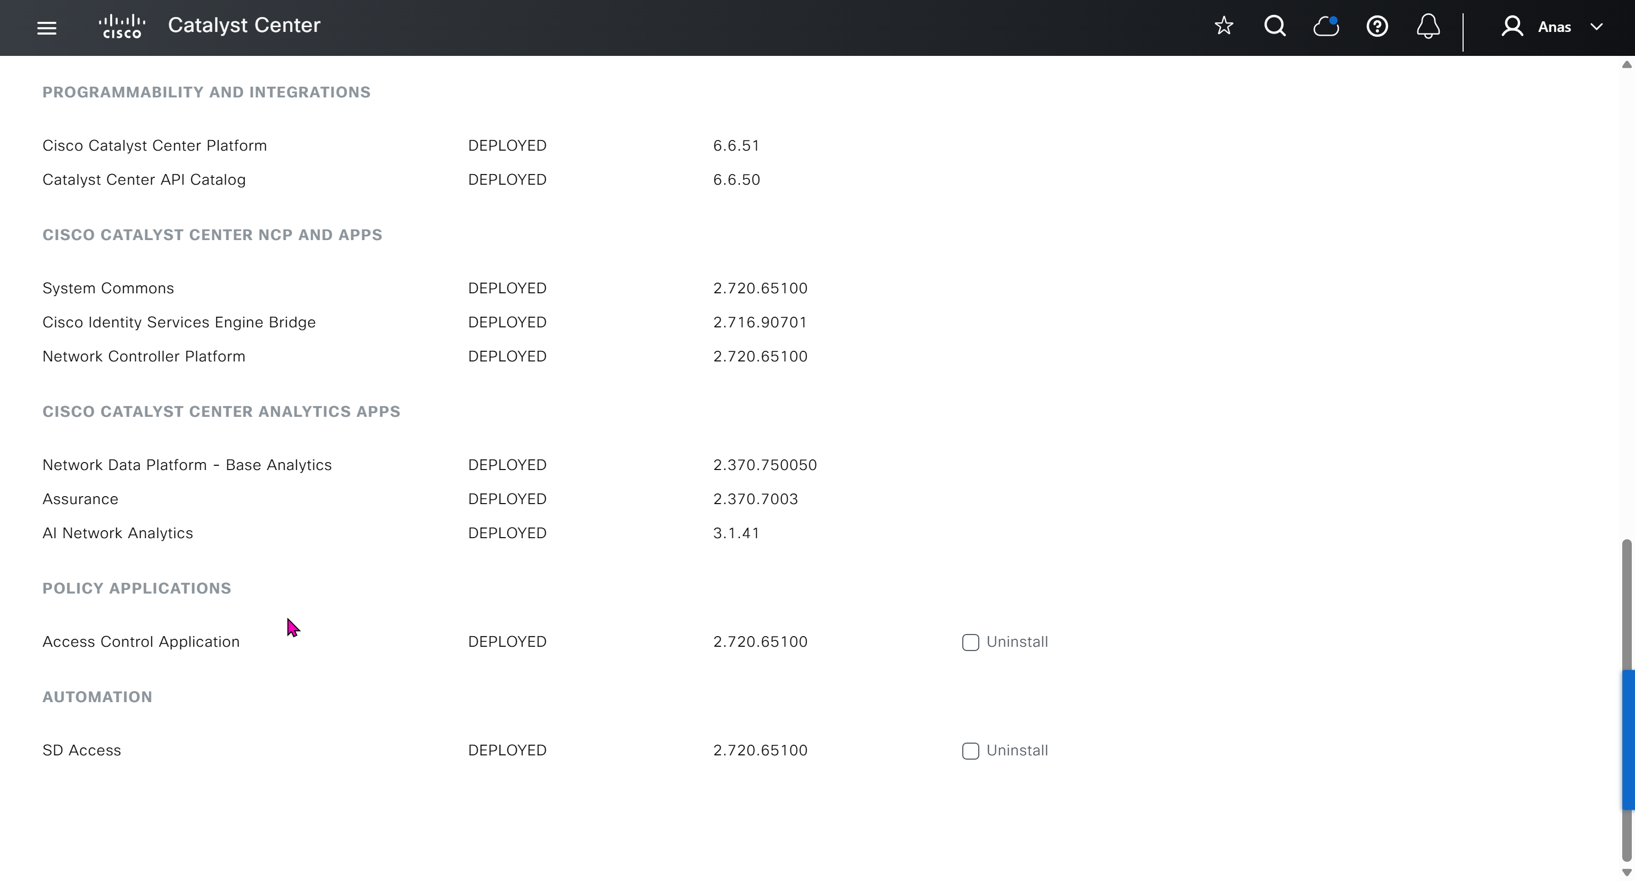The height and width of the screenshot is (881, 1635).
Task: Check Uninstall for Access Control Application
Action: (970, 643)
